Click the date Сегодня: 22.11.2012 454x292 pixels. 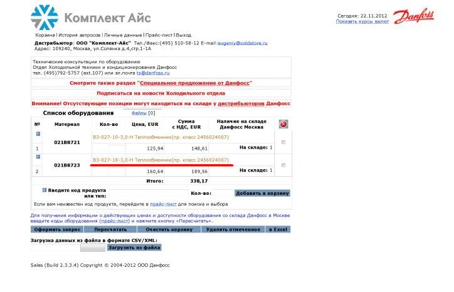point(362,16)
